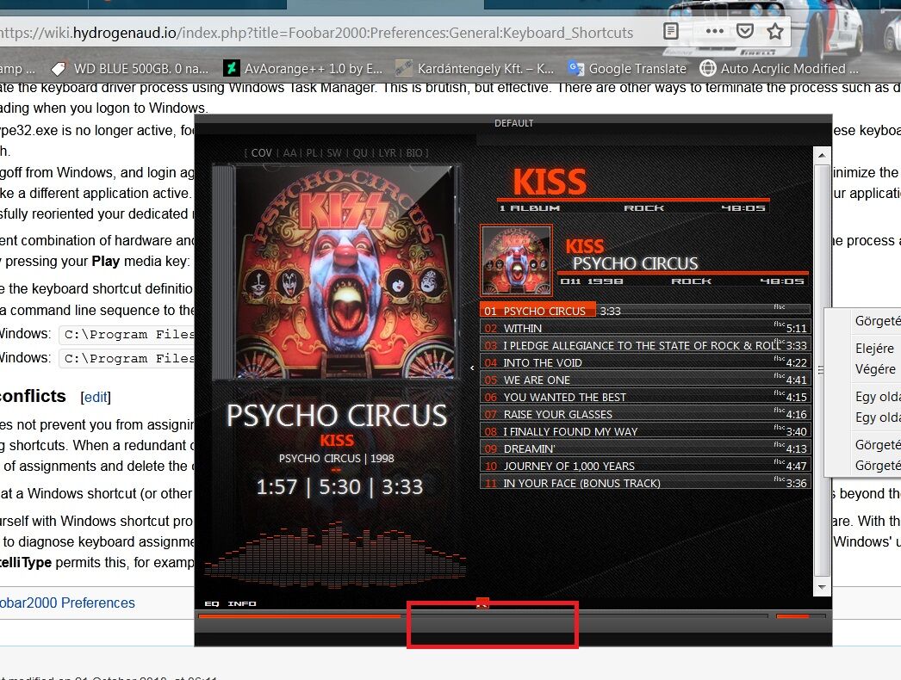Select track 02 WITHIN

click(644, 328)
